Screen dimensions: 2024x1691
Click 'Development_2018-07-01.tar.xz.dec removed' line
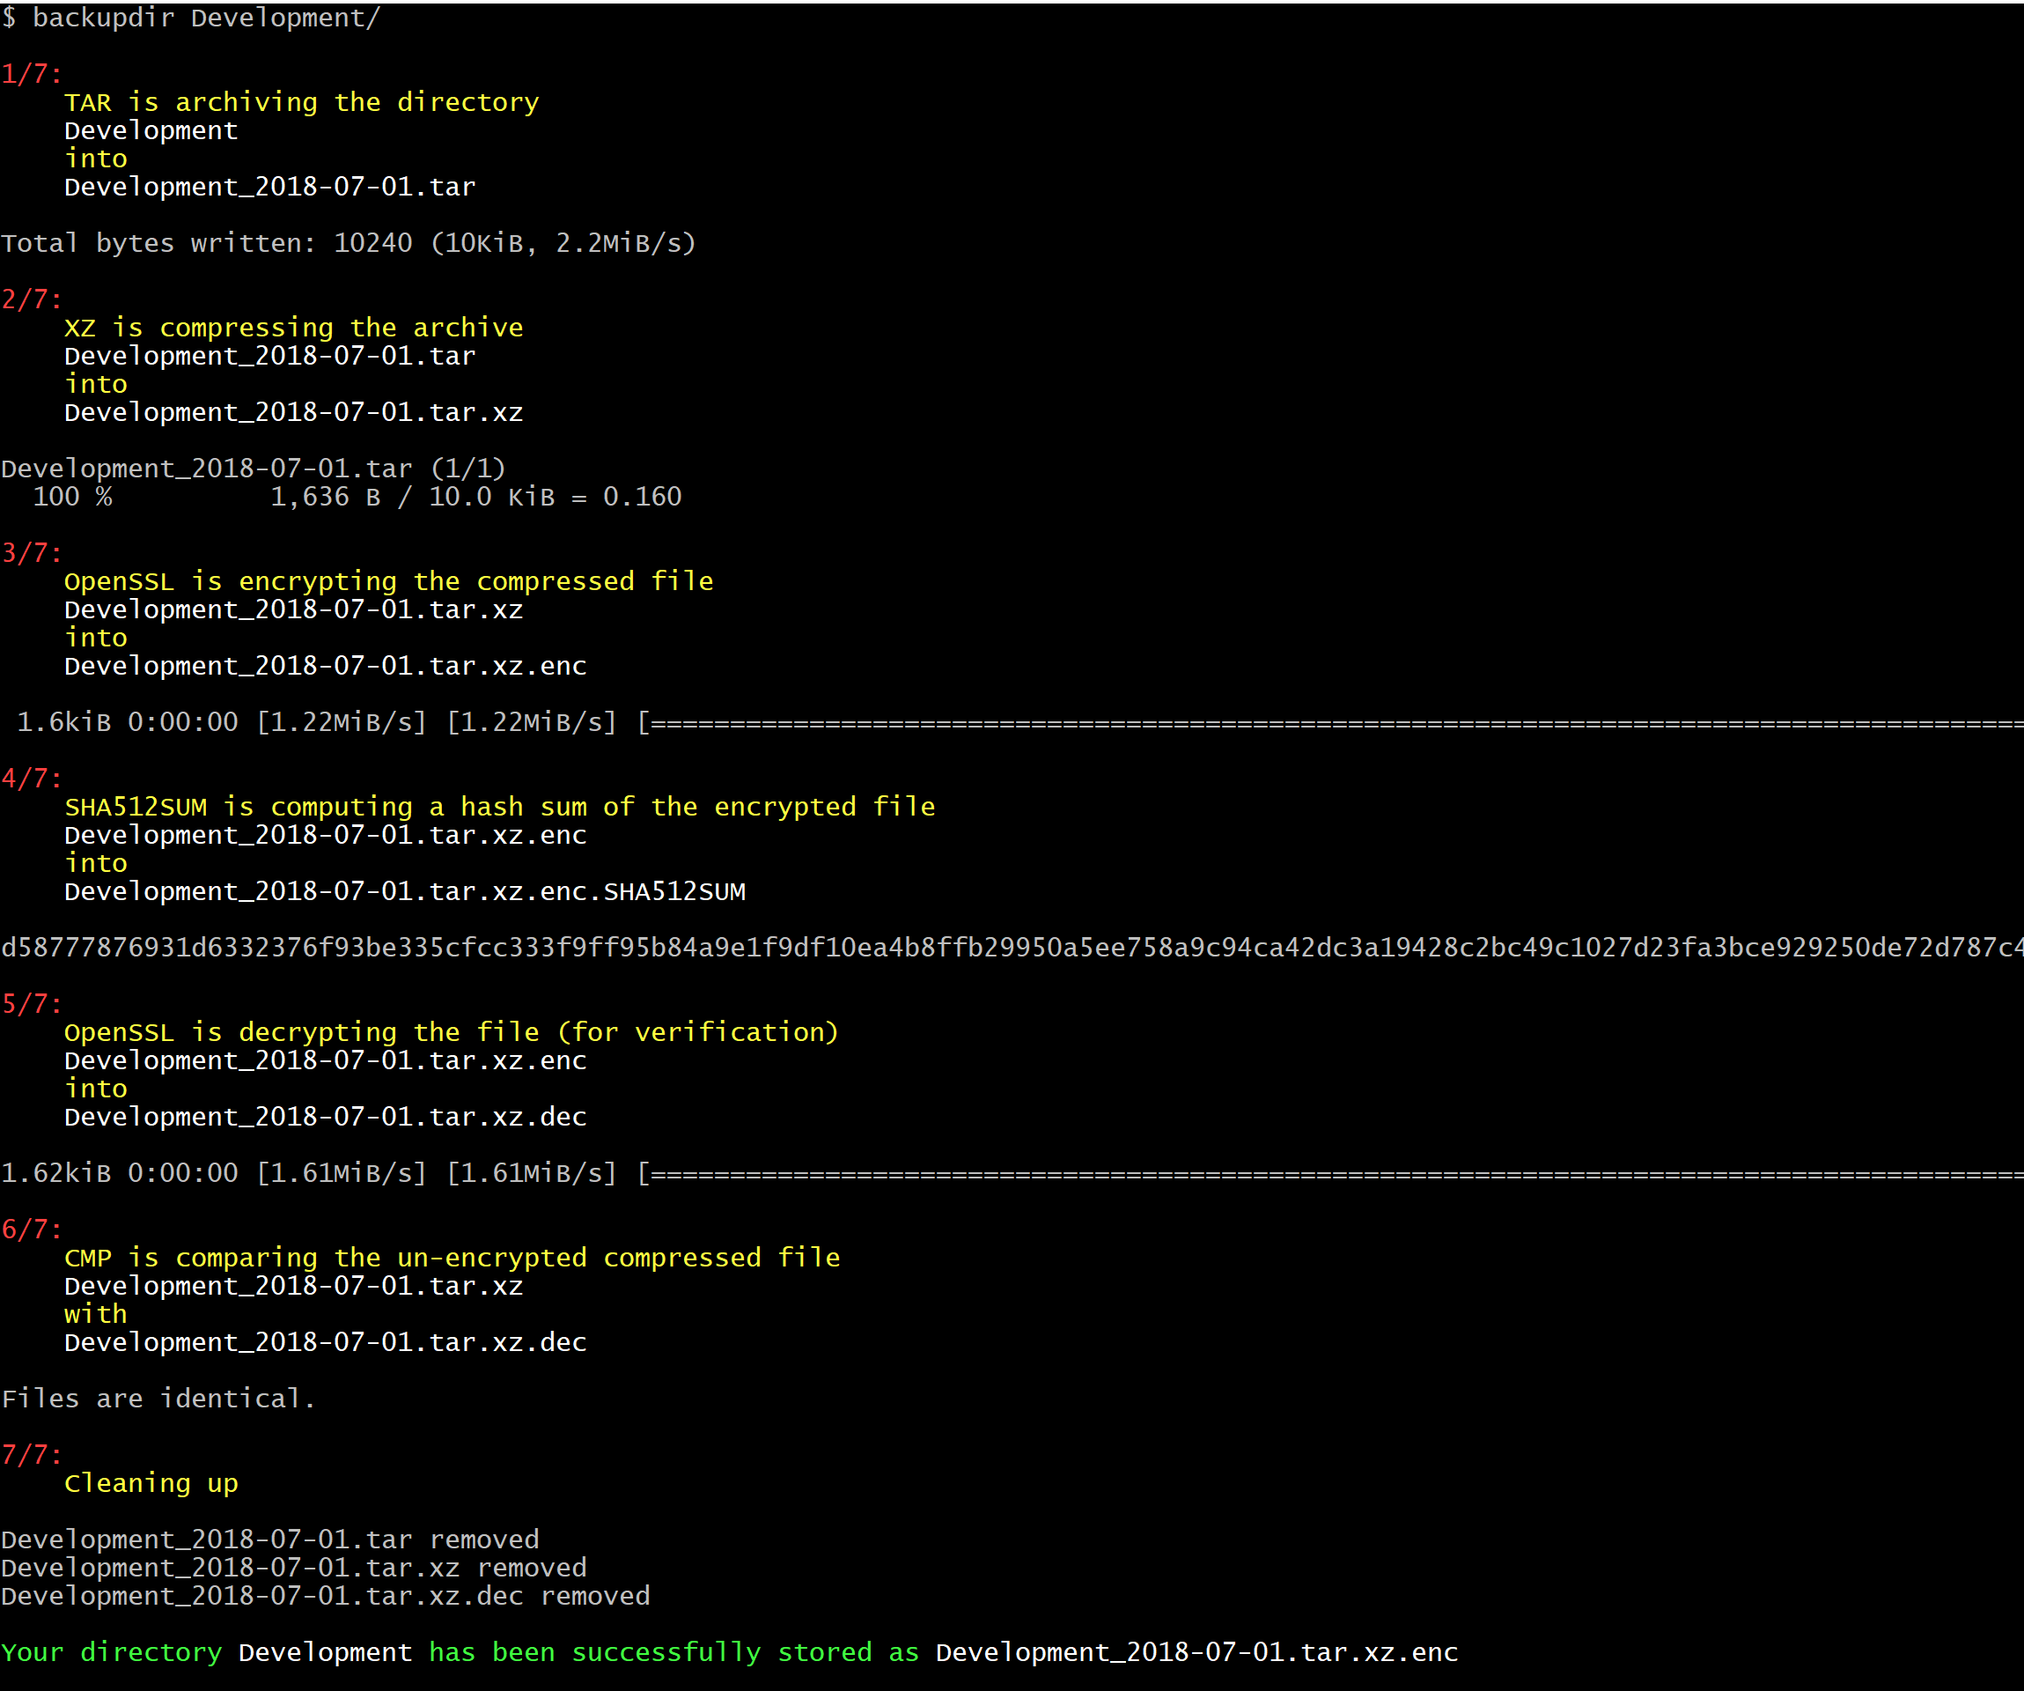point(326,1597)
